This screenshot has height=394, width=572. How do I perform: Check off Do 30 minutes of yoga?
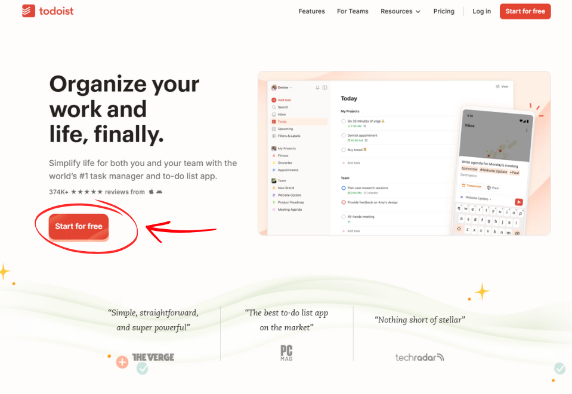click(x=344, y=121)
